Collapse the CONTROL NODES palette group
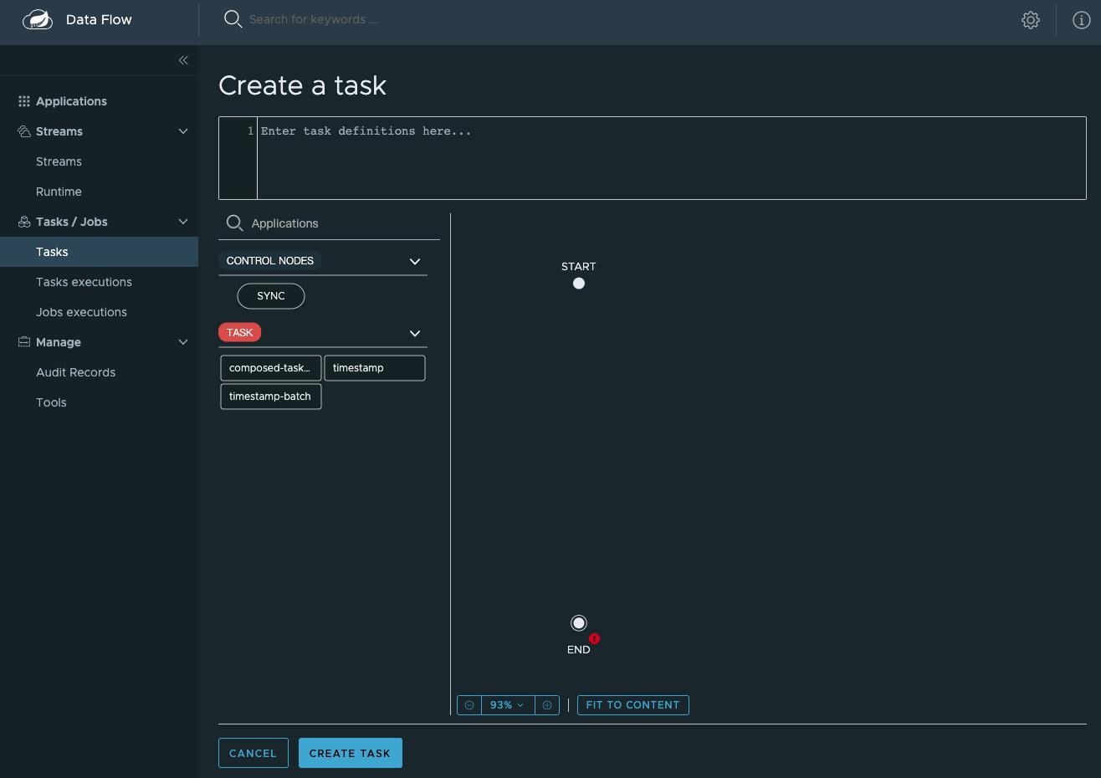The width and height of the screenshot is (1101, 778). (415, 261)
